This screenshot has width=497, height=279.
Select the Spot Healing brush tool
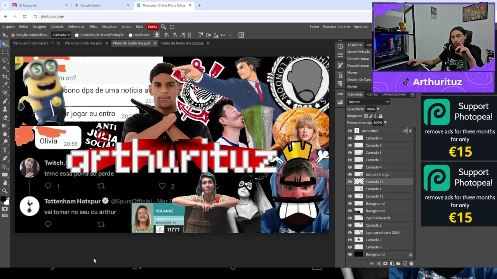point(5,93)
